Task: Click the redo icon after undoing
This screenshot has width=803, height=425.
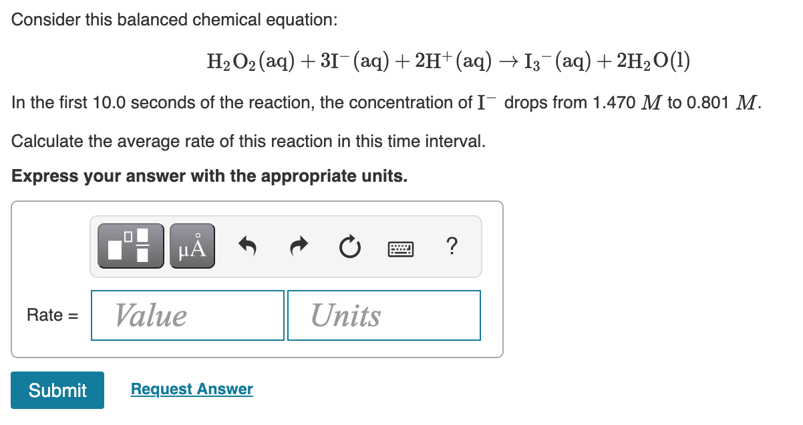Action: coord(298,245)
